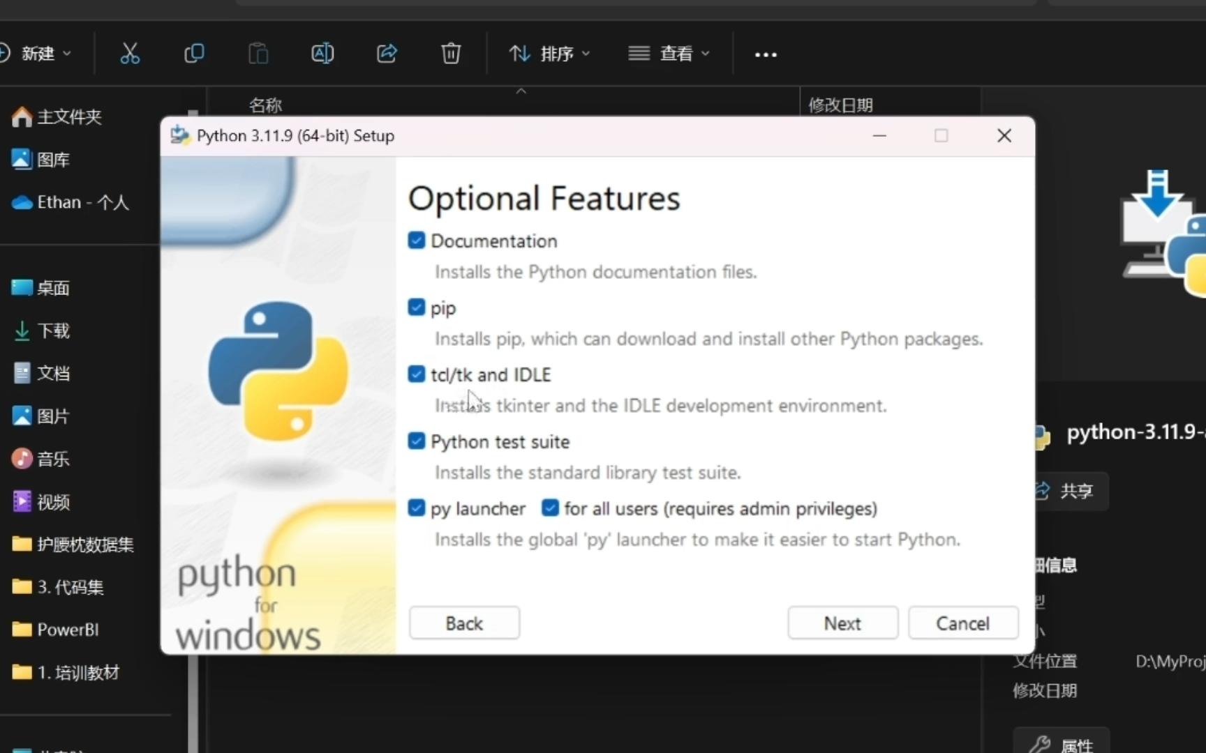Open the three-dots more options menu
The height and width of the screenshot is (753, 1206).
tap(766, 54)
